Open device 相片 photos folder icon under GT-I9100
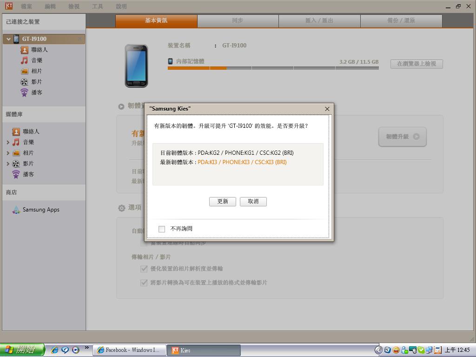The image size is (476, 357). [x=24, y=71]
